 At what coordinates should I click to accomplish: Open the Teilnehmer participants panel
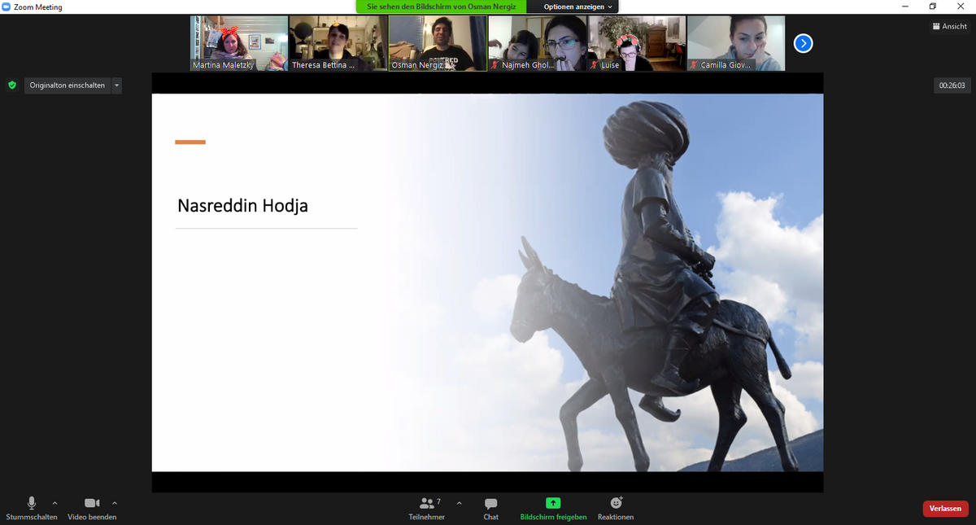pos(427,504)
